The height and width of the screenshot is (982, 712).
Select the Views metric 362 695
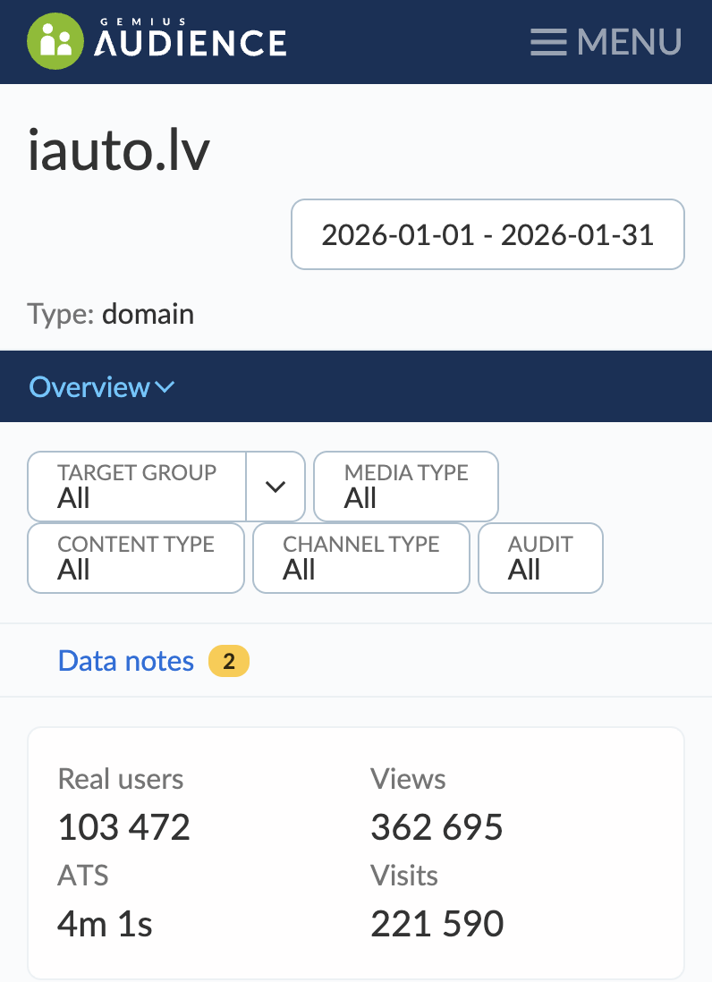click(x=437, y=827)
